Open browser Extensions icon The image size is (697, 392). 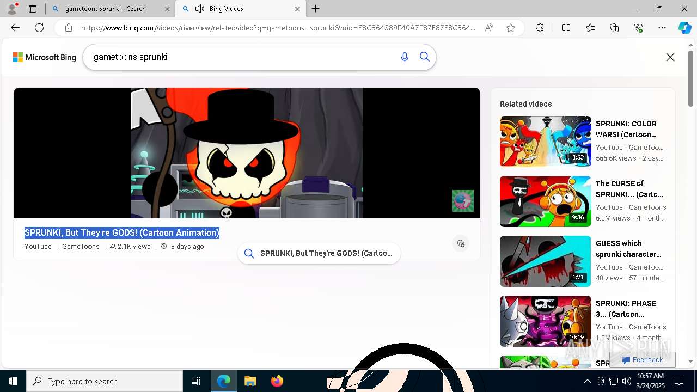540,28
